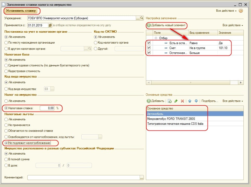
Task: Select Облагается по сниженной ставке option
Action: tap(6, 131)
